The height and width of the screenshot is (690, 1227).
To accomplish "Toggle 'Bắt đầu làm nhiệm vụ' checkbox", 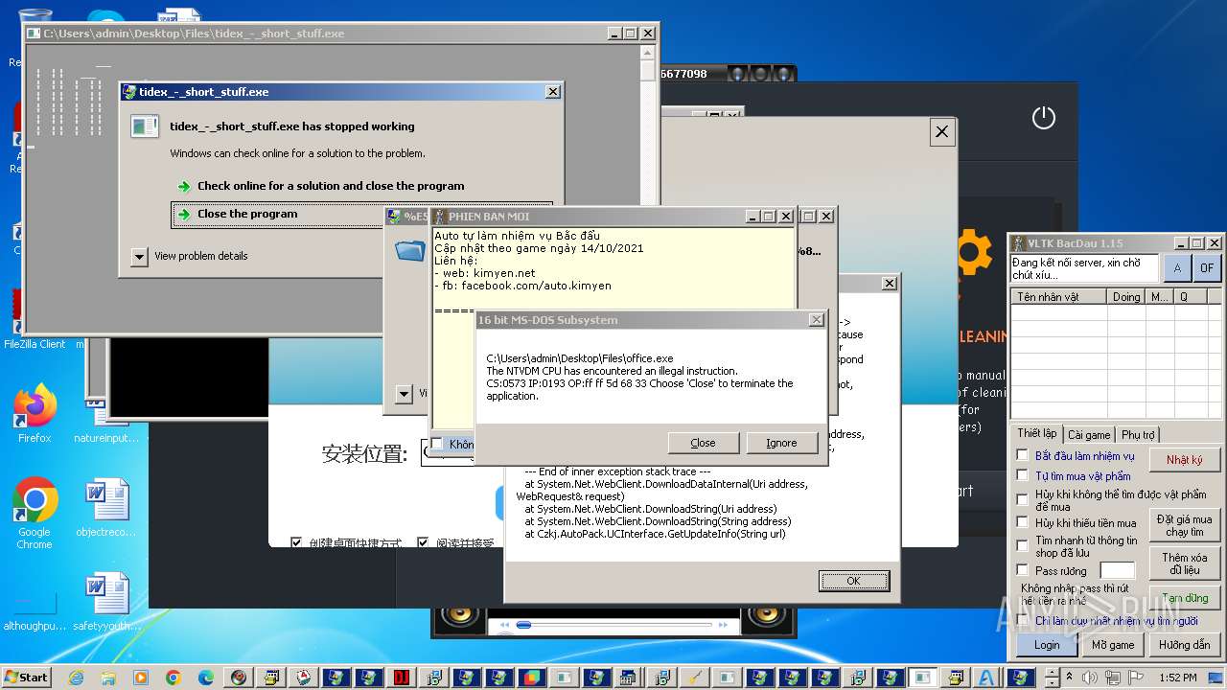I will coord(1022,455).
